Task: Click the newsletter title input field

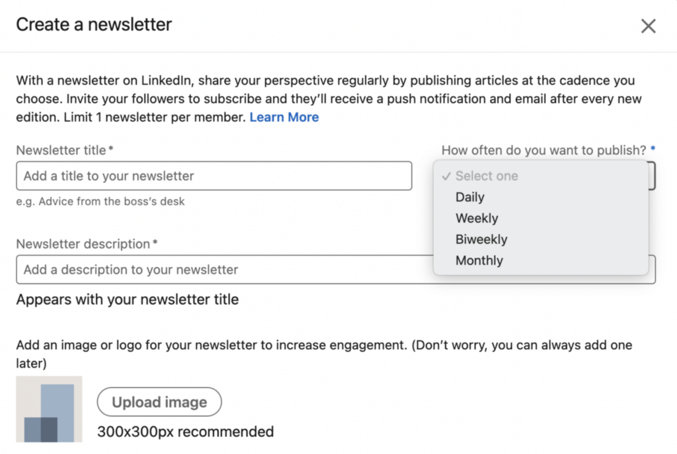Action: [x=214, y=176]
